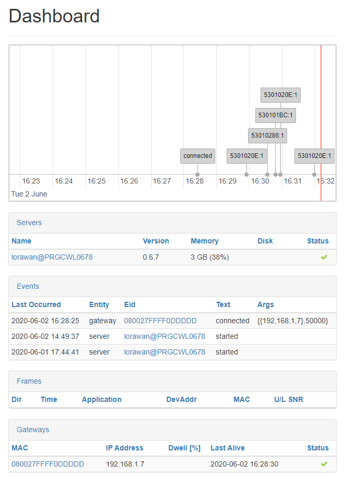Sort Gateways by MAC column
The height and width of the screenshot is (477, 345).
click(x=19, y=448)
